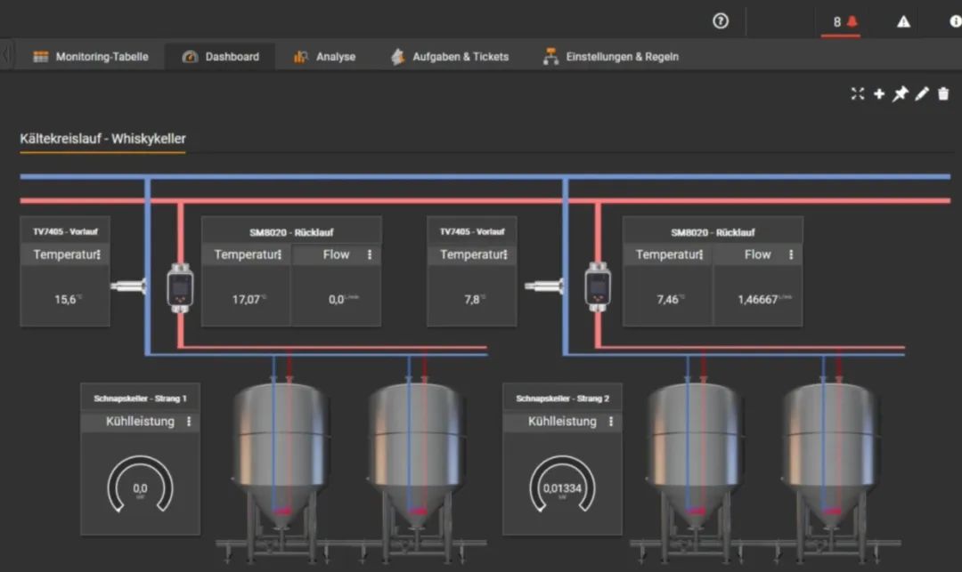The height and width of the screenshot is (572, 962).
Task: Open options menu of Strang 2 Kühlleistung
Action: tap(611, 422)
